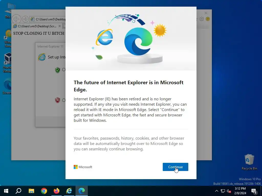This screenshot has height=196, width=262.
Task: Open the network status tray icon
Action: (x=223, y=191)
